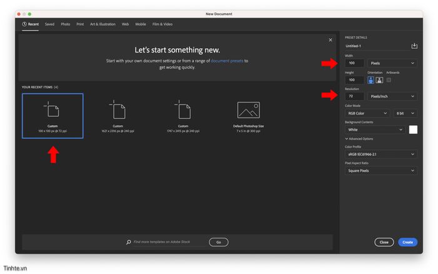Screen dimensions: 438x274
Task: Open the Film & Video tab
Action: coord(162,24)
